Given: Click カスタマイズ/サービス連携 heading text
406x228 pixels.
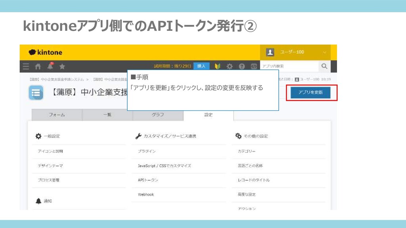Looking at the screenshot, I should (x=170, y=136).
